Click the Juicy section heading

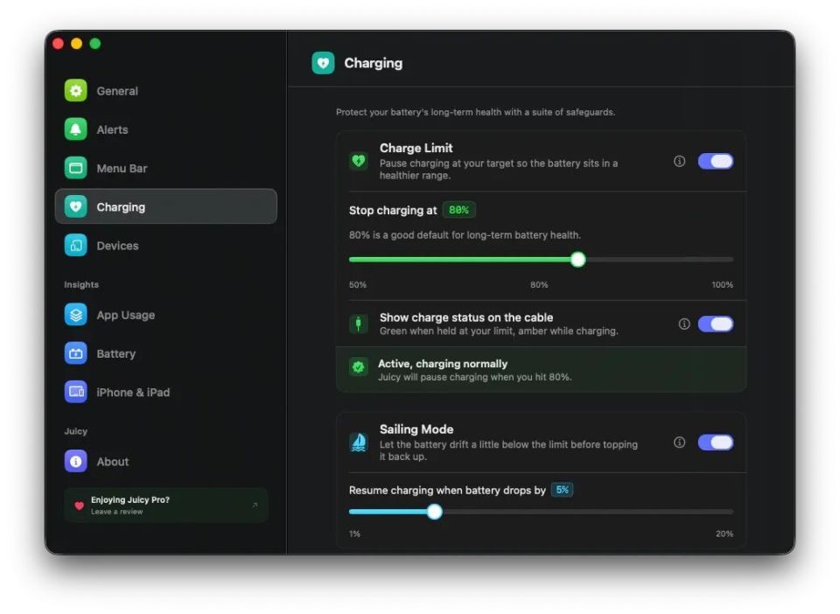pos(75,431)
